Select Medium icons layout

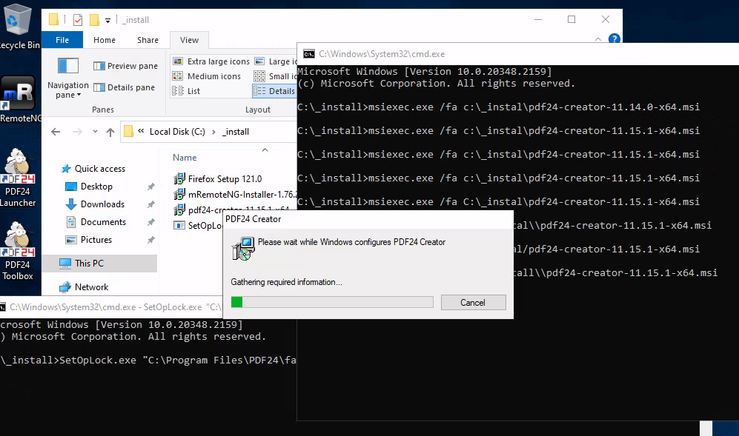pos(206,76)
